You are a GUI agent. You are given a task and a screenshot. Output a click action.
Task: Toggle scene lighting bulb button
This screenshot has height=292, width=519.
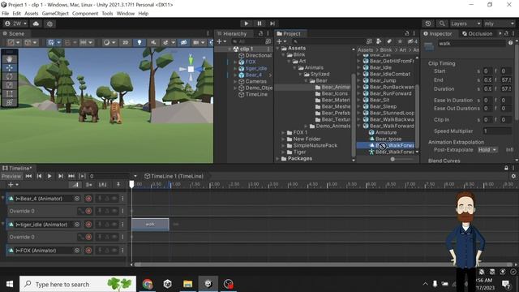[x=139, y=42]
